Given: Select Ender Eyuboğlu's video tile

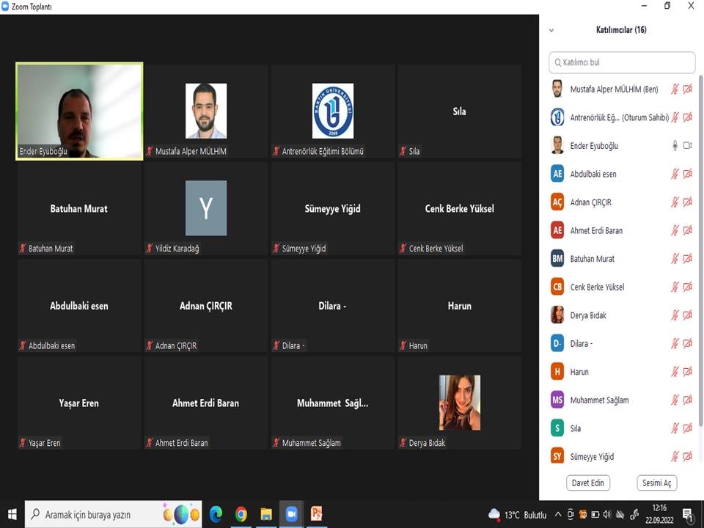Looking at the screenshot, I should 79,111.
